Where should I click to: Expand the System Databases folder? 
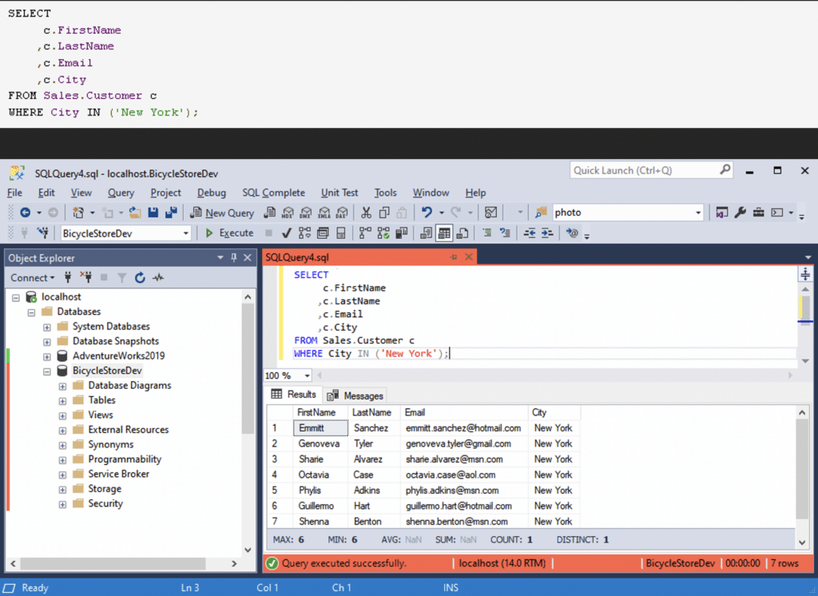(x=47, y=328)
